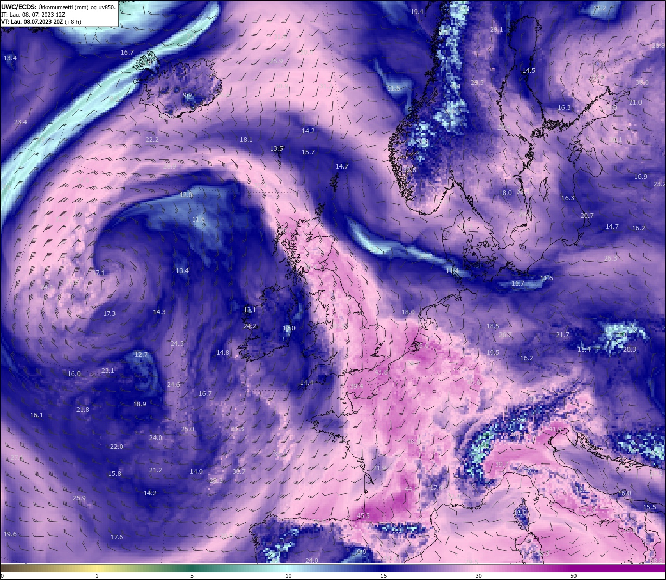This screenshot has height=580, width=666.
Task: Click the 22.2 value south of Iceland
Action: (152, 139)
